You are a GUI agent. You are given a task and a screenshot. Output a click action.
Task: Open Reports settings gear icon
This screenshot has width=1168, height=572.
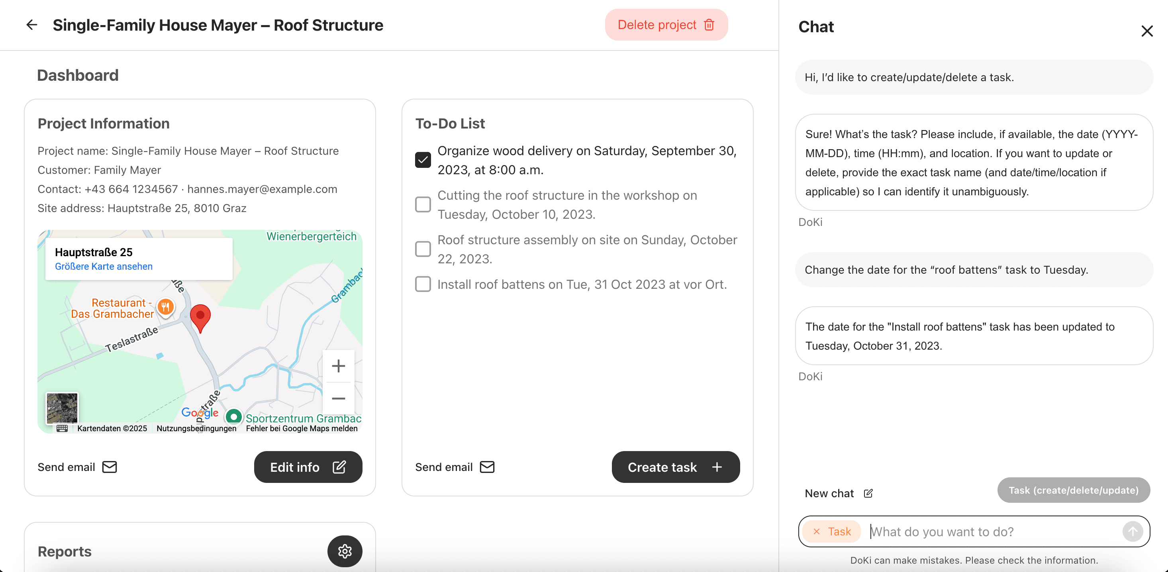[x=345, y=551]
